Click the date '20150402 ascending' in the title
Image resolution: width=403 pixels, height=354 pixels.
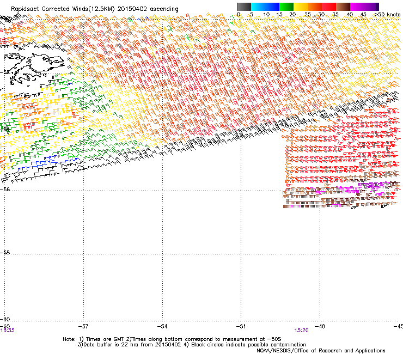click(148, 9)
